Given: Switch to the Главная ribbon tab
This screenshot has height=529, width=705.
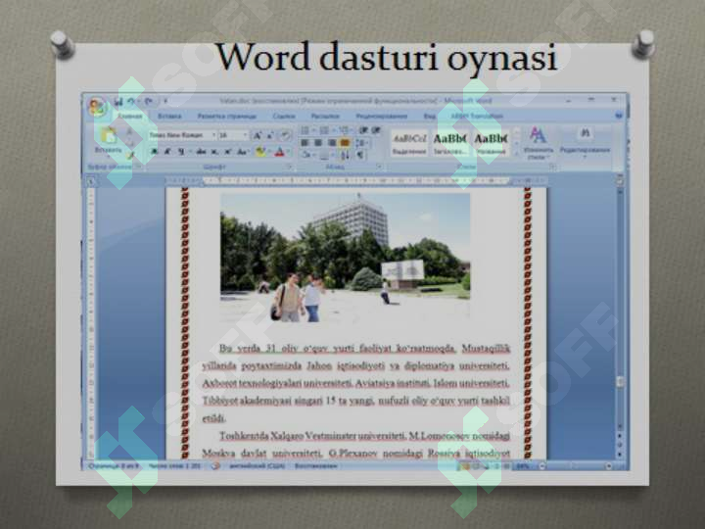Looking at the screenshot, I should 129,116.
